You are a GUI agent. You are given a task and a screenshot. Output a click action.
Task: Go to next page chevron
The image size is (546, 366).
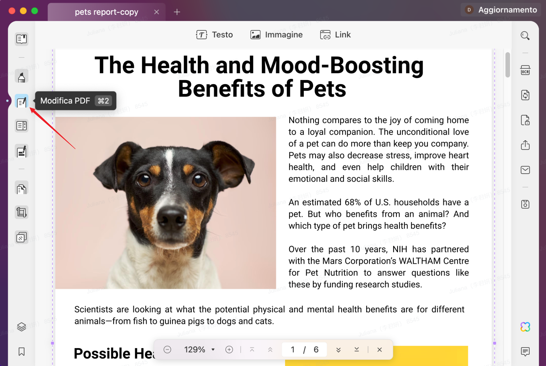point(338,350)
